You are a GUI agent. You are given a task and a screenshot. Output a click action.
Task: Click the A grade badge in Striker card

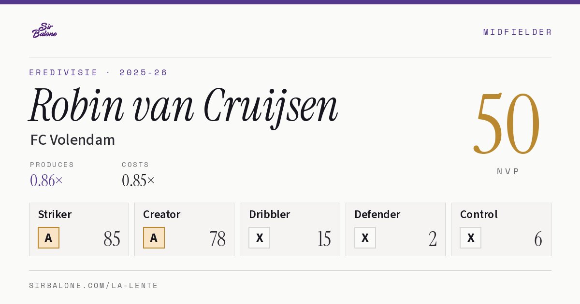(48, 238)
